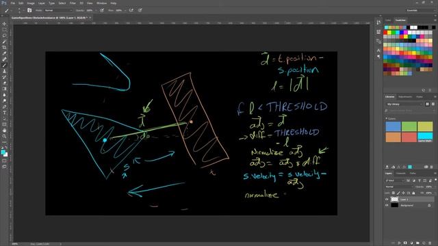
Task: Pick the blue color in Libraries
Action: (x=393, y=126)
